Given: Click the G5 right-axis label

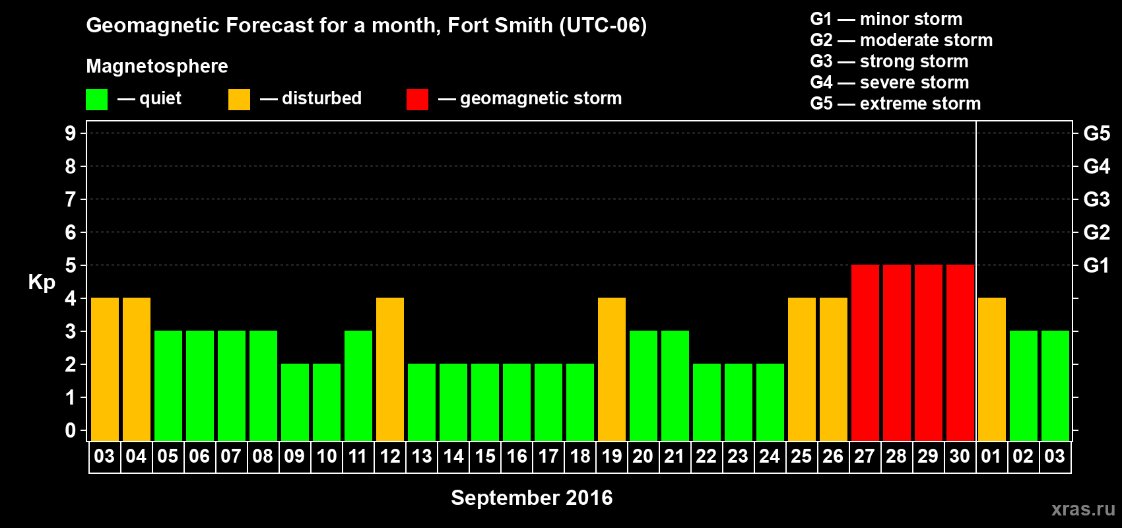Looking at the screenshot, I should pyautogui.click(x=1096, y=133).
